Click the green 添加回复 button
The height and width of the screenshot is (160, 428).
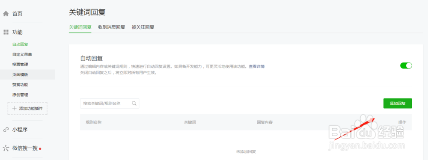pos(398,104)
